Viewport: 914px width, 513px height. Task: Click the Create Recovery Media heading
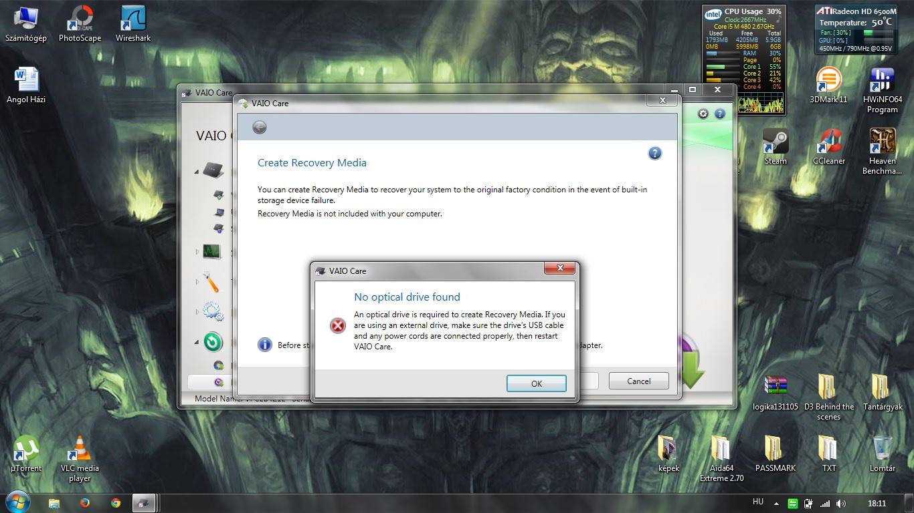coord(312,162)
